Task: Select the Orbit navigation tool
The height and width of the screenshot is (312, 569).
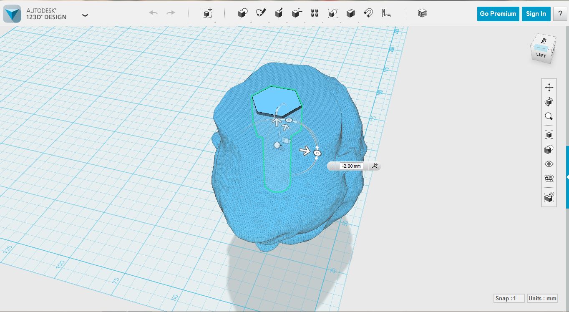Action: pyautogui.click(x=549, y=102)
